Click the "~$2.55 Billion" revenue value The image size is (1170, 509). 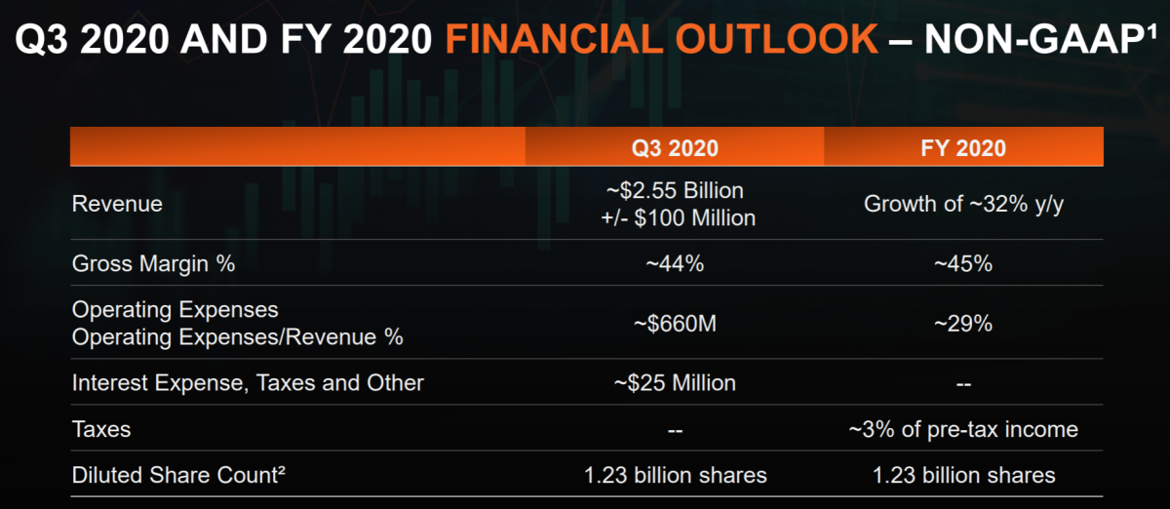point(675,190)
